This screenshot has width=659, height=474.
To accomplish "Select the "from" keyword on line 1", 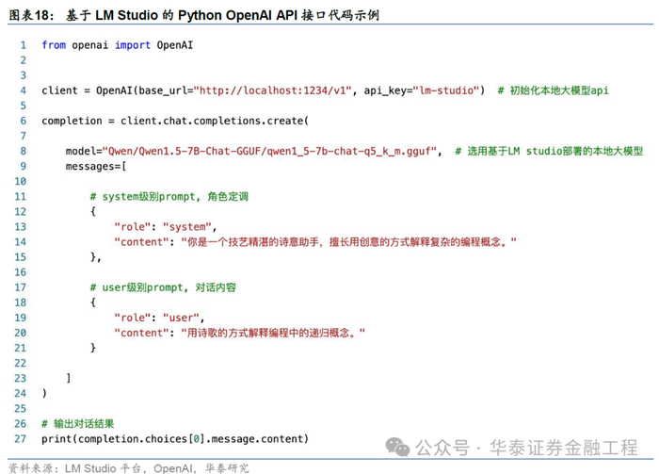I will tap(54, 45).
